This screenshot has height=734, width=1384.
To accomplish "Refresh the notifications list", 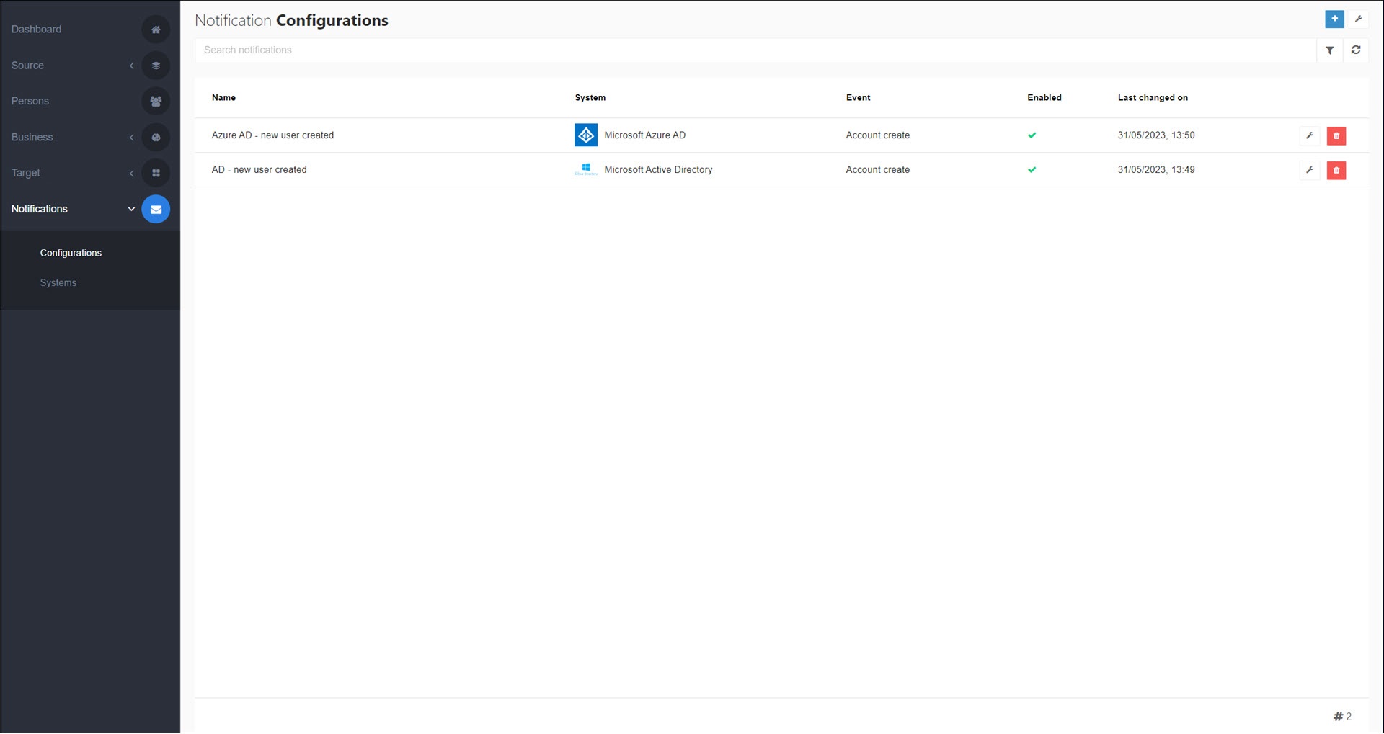I will [x=1356, y=50].
